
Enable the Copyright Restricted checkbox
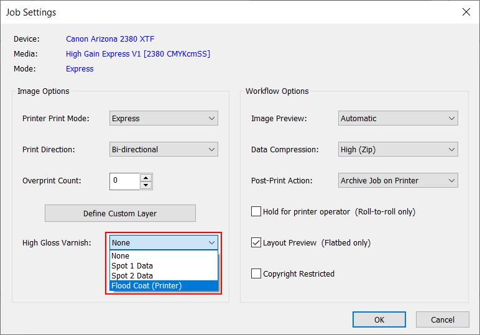(256, 273)
